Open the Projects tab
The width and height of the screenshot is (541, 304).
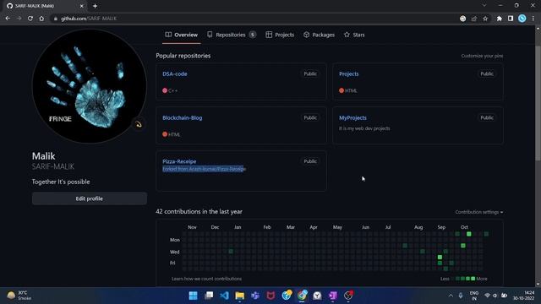[280, 35]
